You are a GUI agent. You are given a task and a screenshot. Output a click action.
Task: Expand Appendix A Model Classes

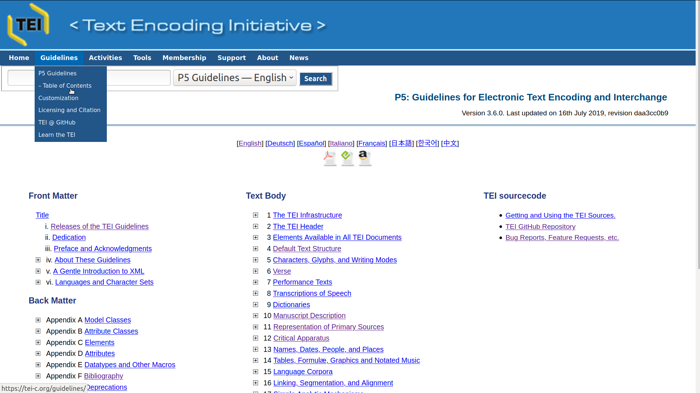pos(38,320)
